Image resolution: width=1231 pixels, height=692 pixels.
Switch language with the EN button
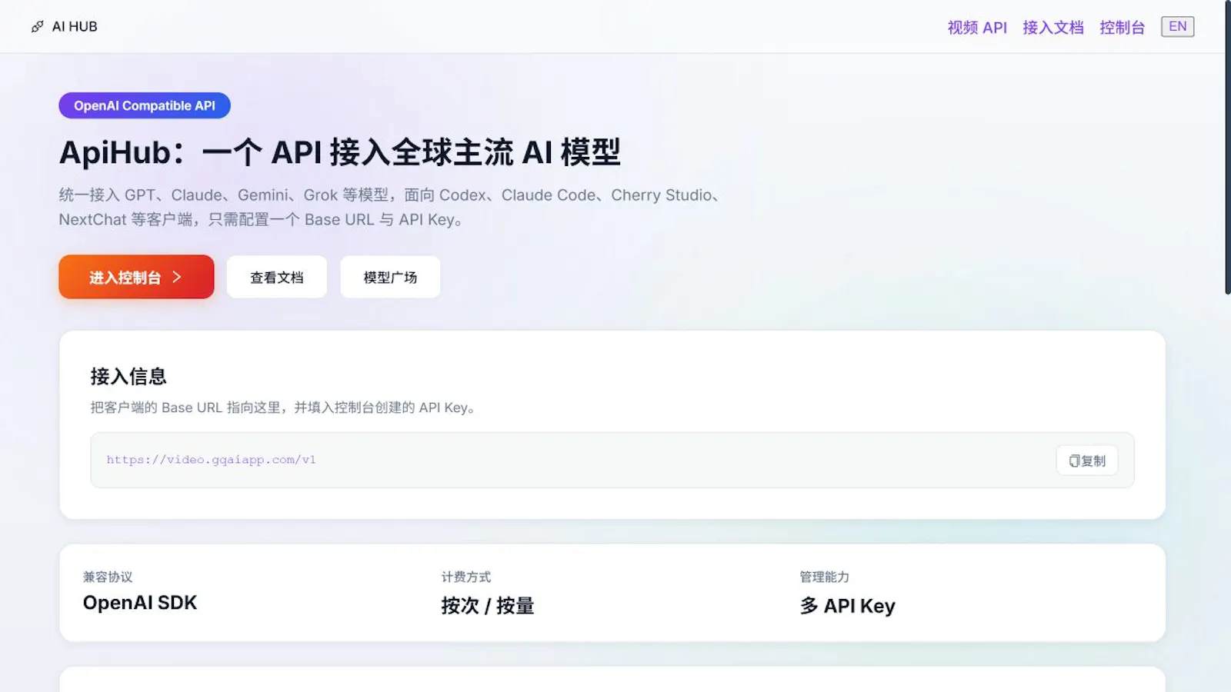[1177, 27]
